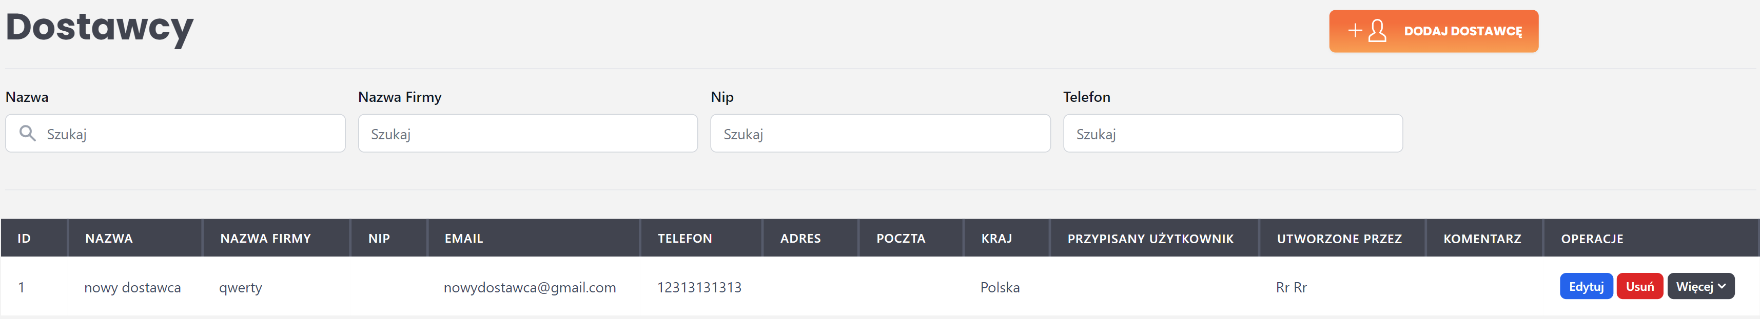This screenshot has height=319, width=1760.
Task: Click into the Nazwa Firmy search field
Action: pyautogui.click(x=527, y=134)
